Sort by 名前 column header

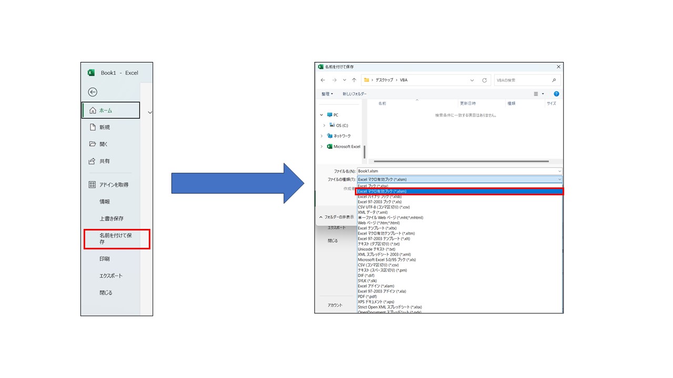pos(382,103)
